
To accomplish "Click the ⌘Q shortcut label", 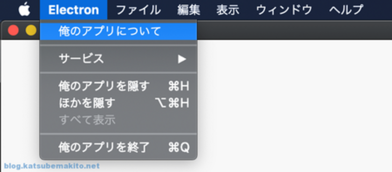I will click(x=179, y=147).
